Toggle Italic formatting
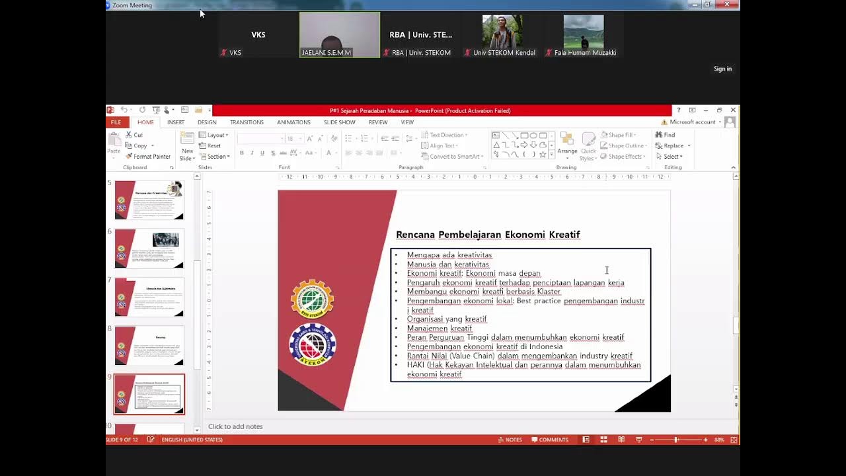The height and width of the screenshot is (476, 846). (x=252, y=153)
